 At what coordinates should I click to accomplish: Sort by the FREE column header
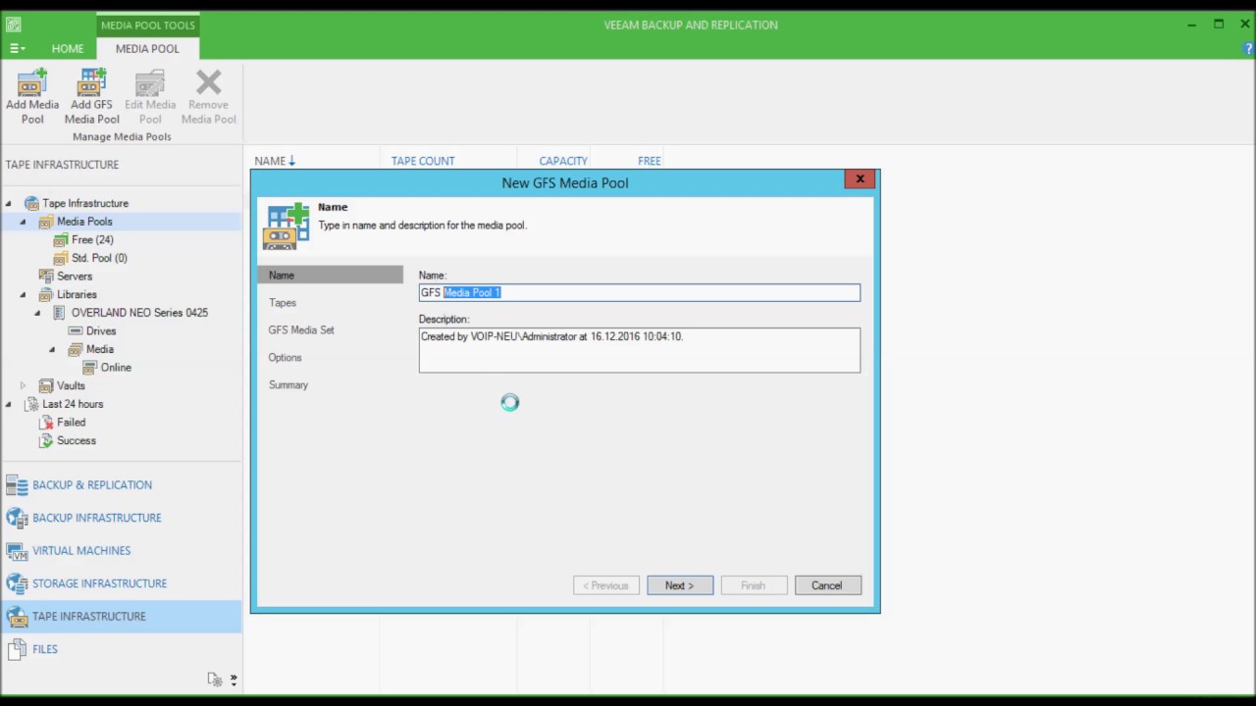coord(650,161)
